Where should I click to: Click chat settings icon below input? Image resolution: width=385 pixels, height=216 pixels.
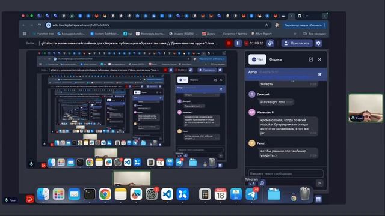(262, 183)
